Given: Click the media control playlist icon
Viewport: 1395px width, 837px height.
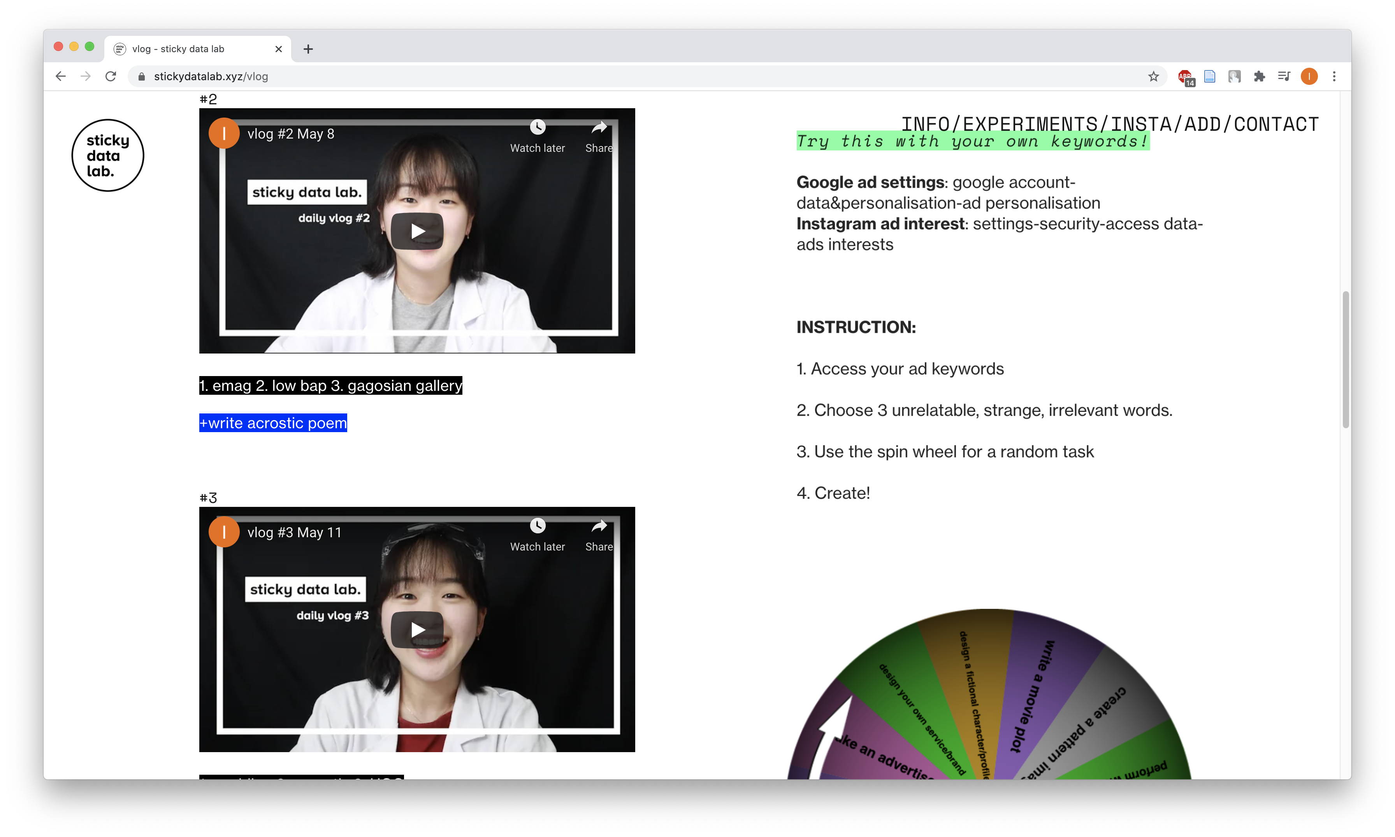Looking at the screenshot, I should (1284, 77).
